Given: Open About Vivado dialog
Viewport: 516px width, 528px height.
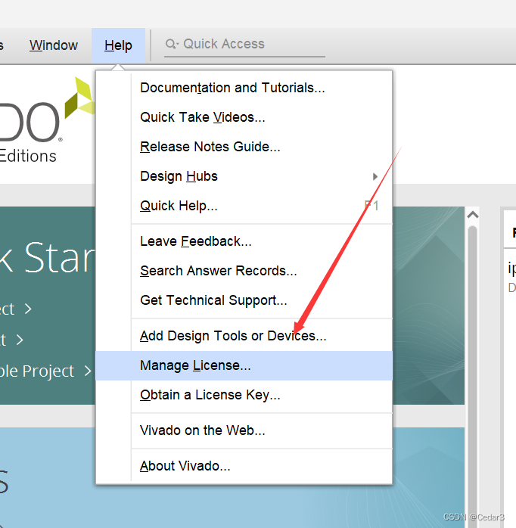Looking at the screenshot, I should pos(244,467).
